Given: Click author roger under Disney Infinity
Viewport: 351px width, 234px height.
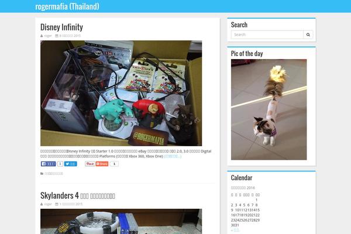Looking at the screenshot, I should tap(48, 36).
